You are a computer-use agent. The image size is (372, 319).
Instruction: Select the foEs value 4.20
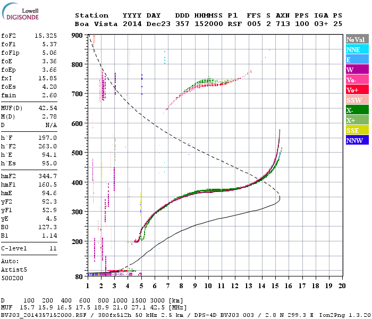tap(49, 87)
